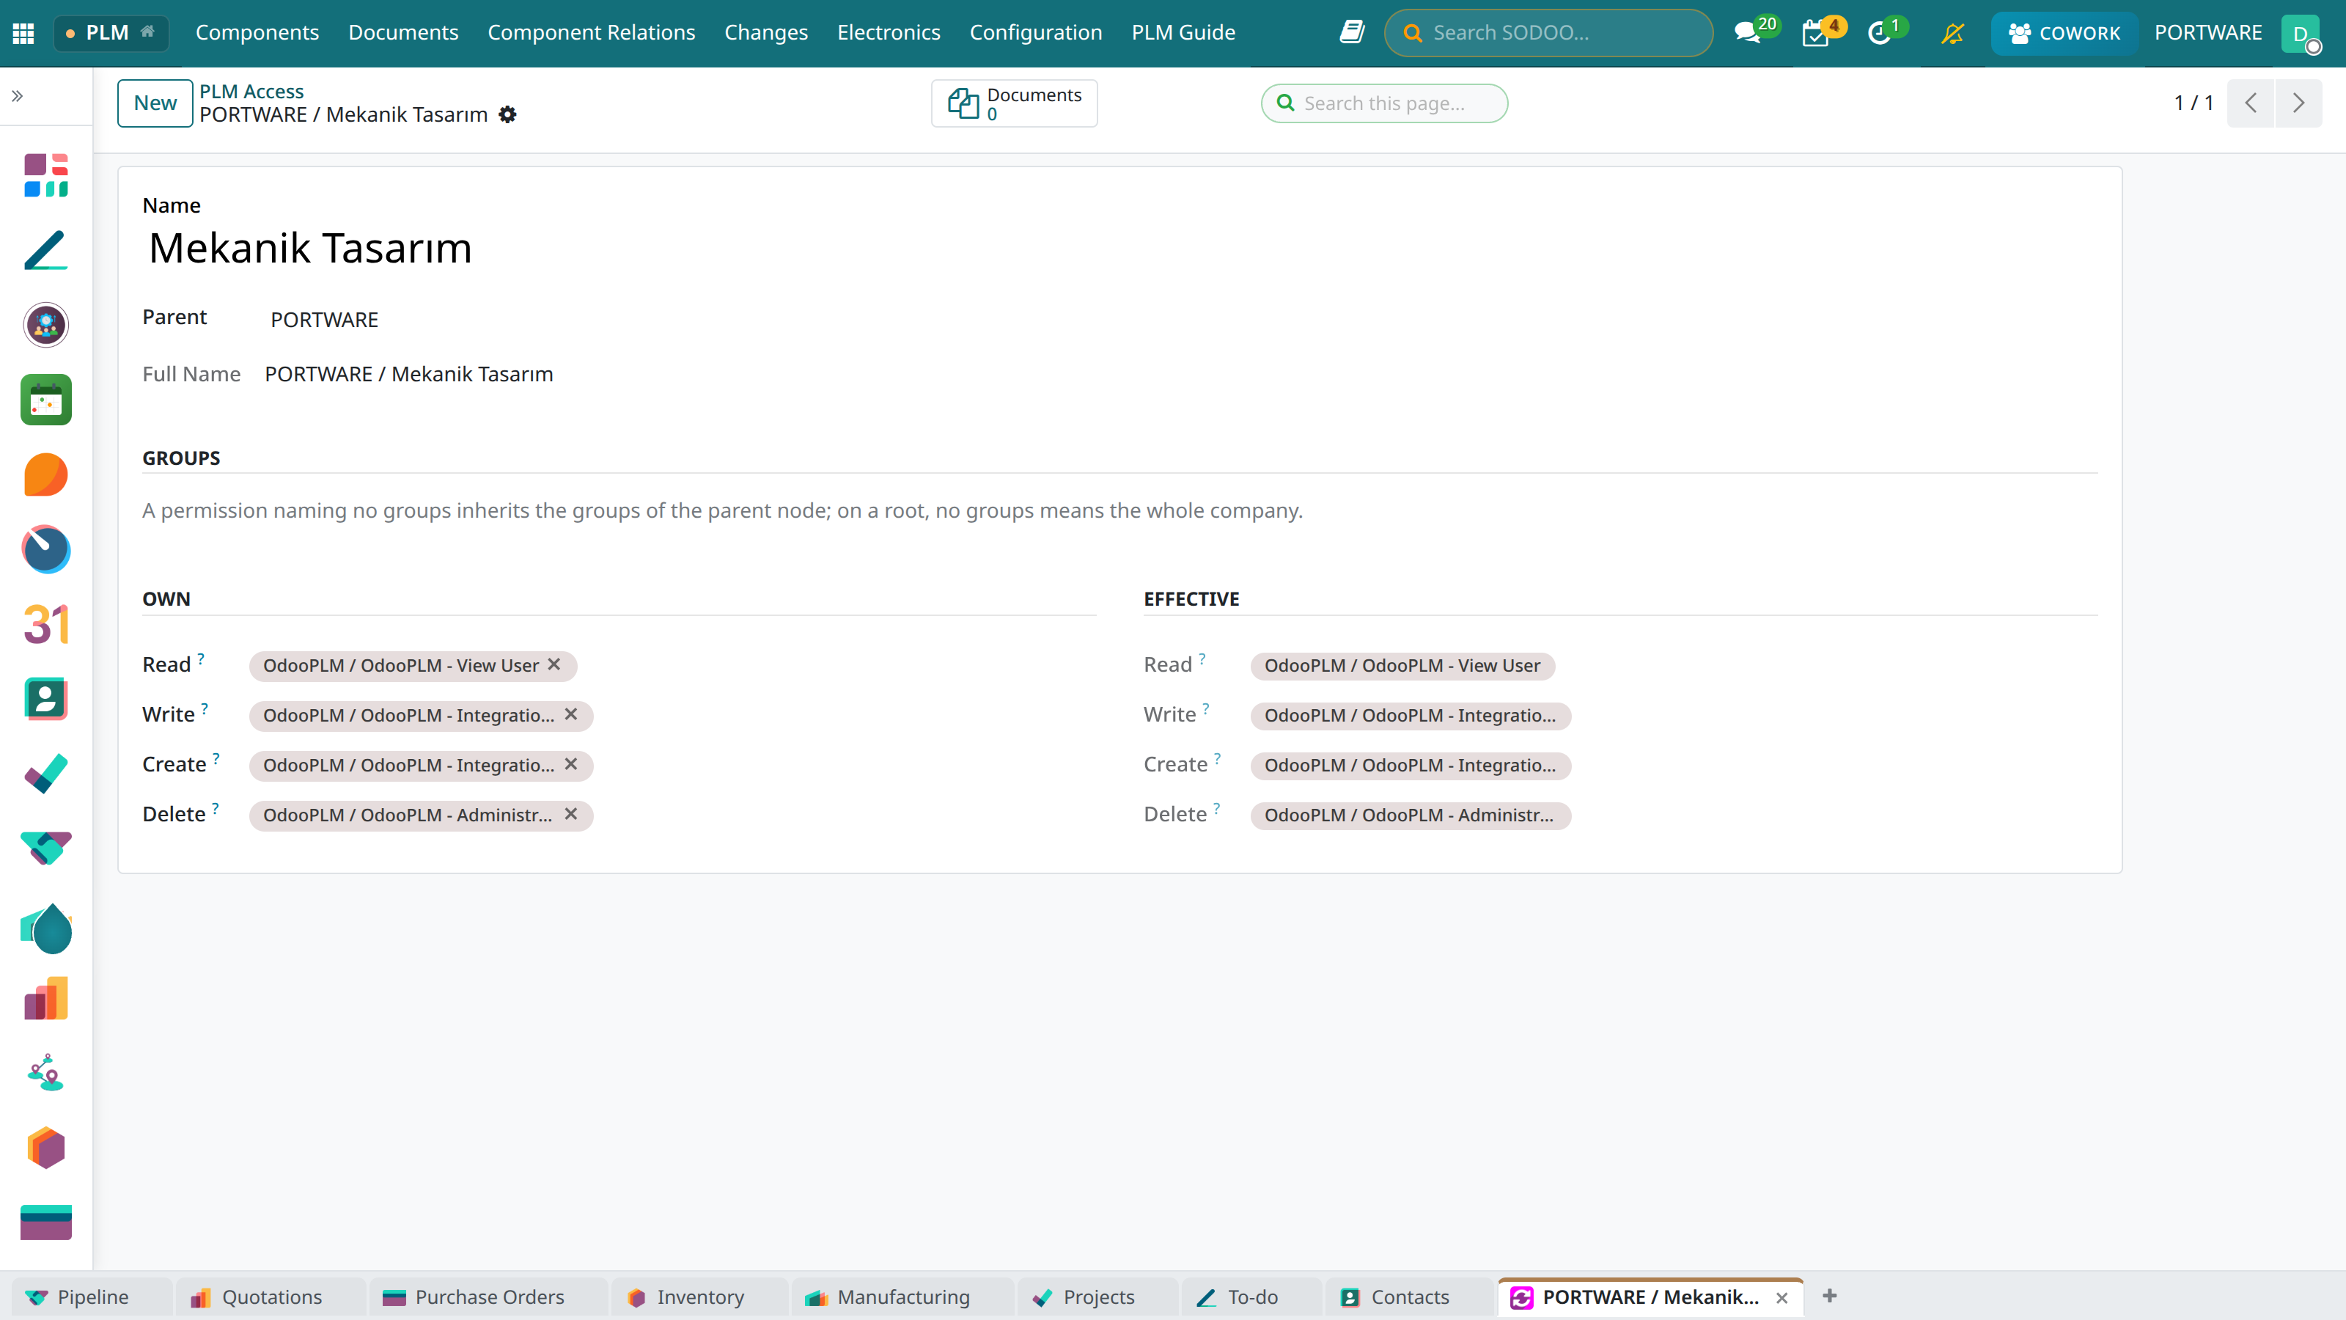This screenshot has height=1320, width=2346.
Task: Open the Component Relations menu
Action: pos(591,33)
